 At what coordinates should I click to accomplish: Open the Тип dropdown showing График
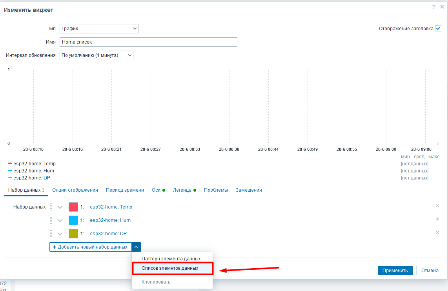point(99,29)
